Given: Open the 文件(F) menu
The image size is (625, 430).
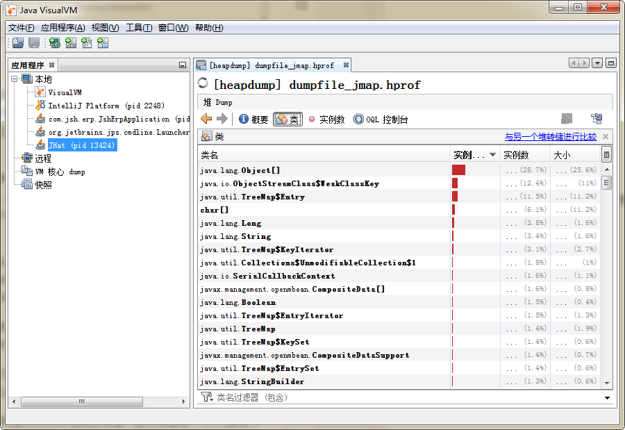Looking at the screenshot, I should (x=21, y=28).
